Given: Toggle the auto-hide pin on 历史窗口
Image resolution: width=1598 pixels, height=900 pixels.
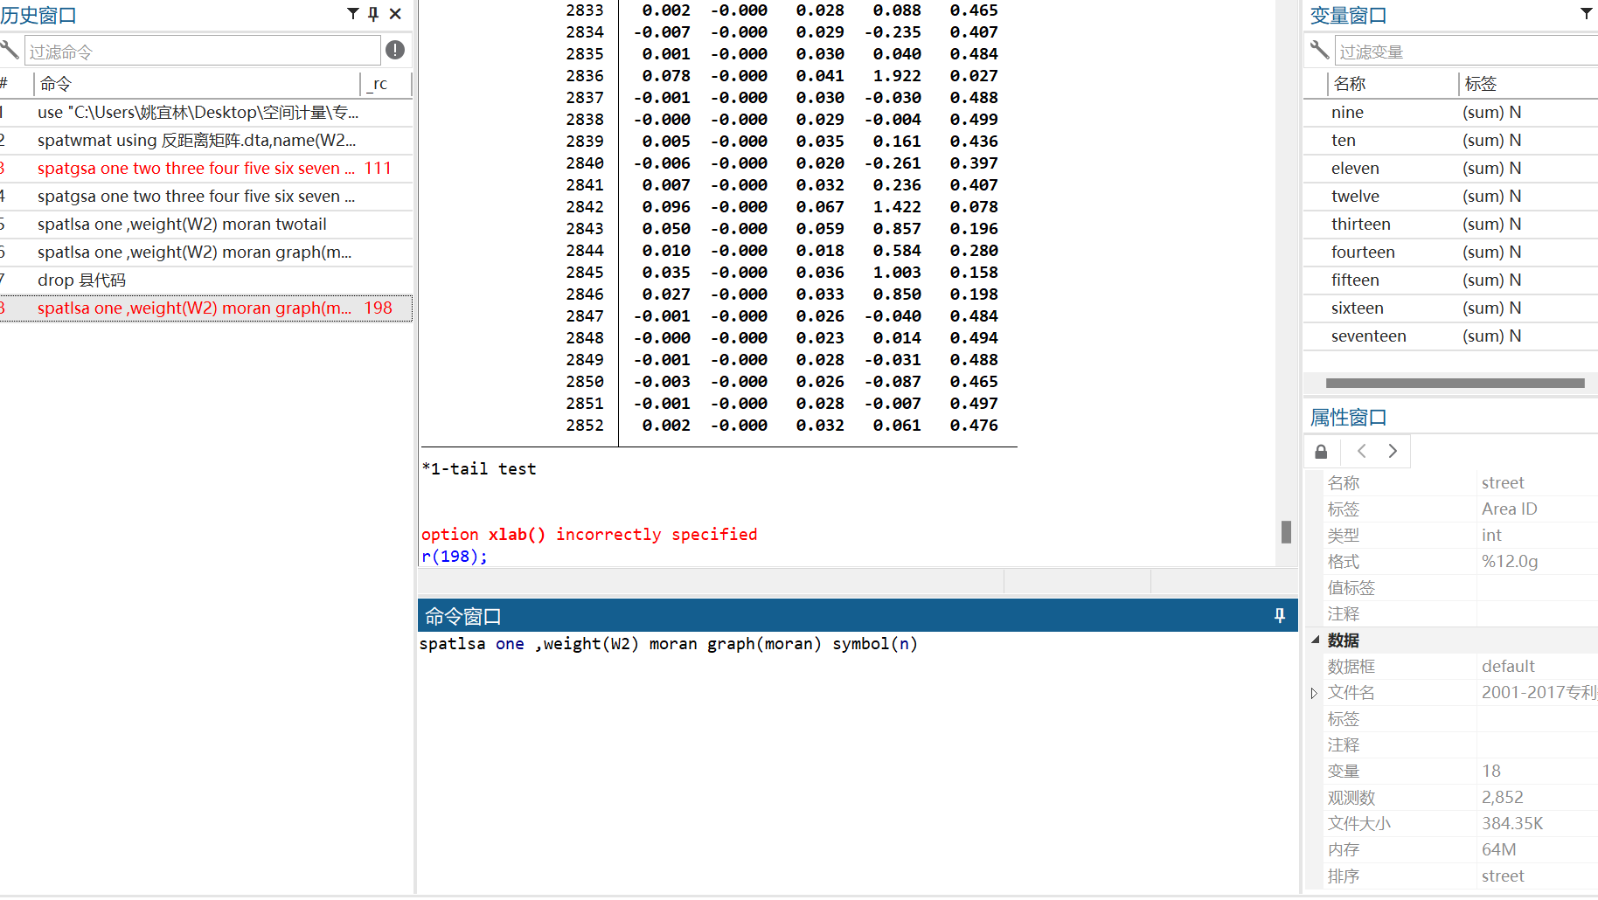Looking at the screenshot, I should pyautogui.click(x=372, y=13).
